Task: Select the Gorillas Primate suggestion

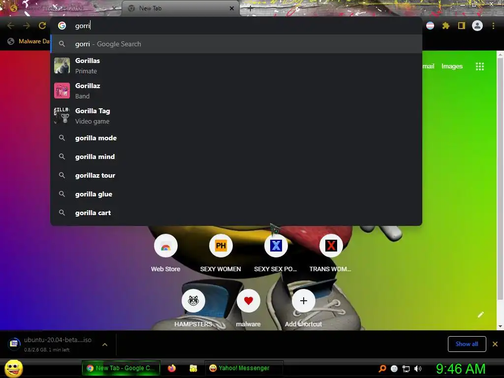Action: (236, 66)
